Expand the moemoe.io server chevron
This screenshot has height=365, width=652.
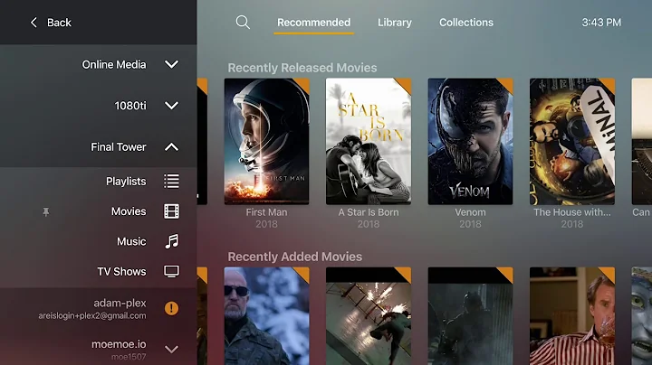pyautogui.click(x=171, y=350)
